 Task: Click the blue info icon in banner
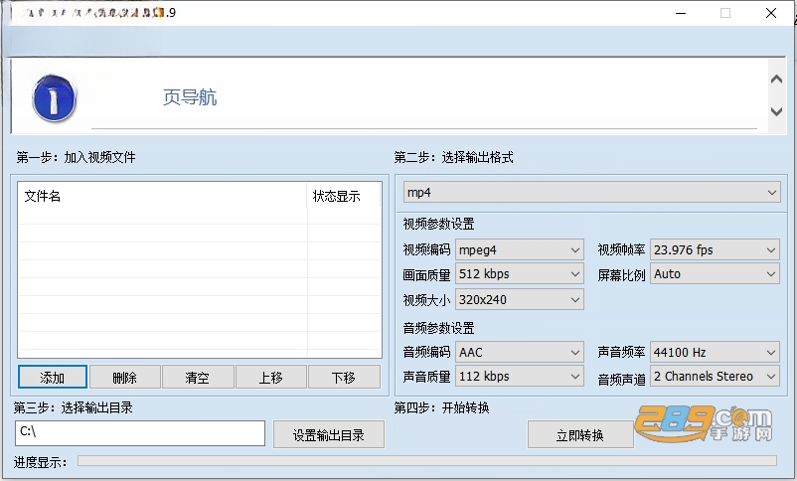(x=54, y=98)
